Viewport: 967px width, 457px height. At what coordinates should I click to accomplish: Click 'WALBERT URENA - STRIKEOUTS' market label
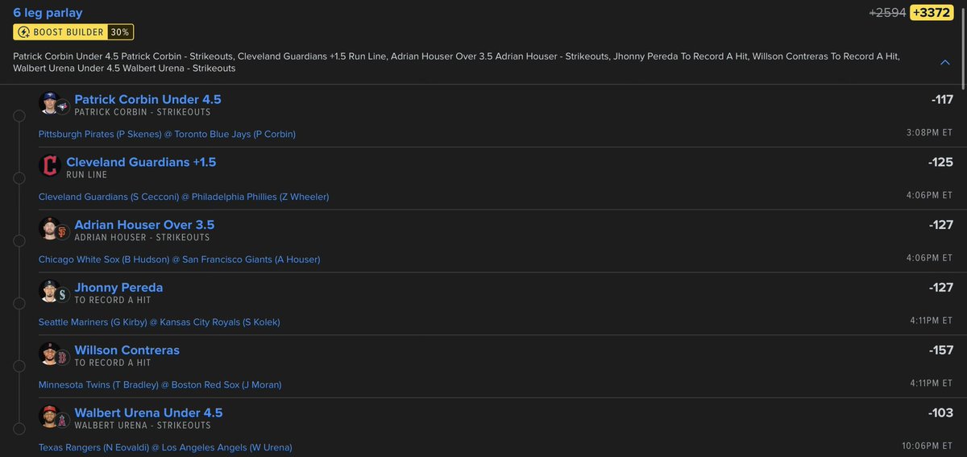coord(143,426)
